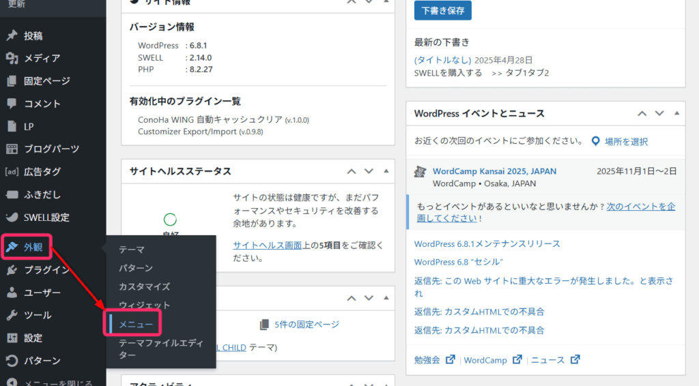Move WordPress イベントとニュース panel down
Screen dimensions: 699x386
659,113
